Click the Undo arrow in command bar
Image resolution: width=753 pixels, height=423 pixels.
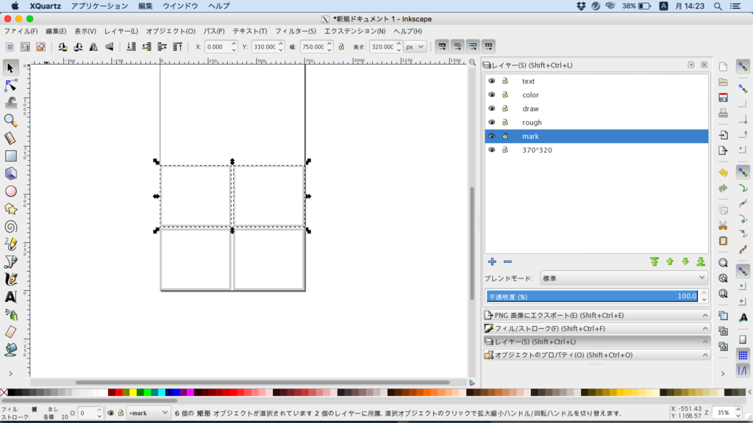point(724,173)
